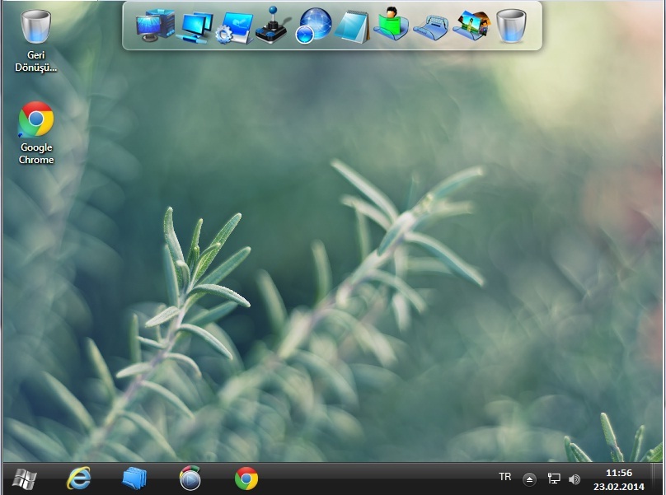
Task: Launch Control Panel from the dock
Action: [x=232, y=26]
